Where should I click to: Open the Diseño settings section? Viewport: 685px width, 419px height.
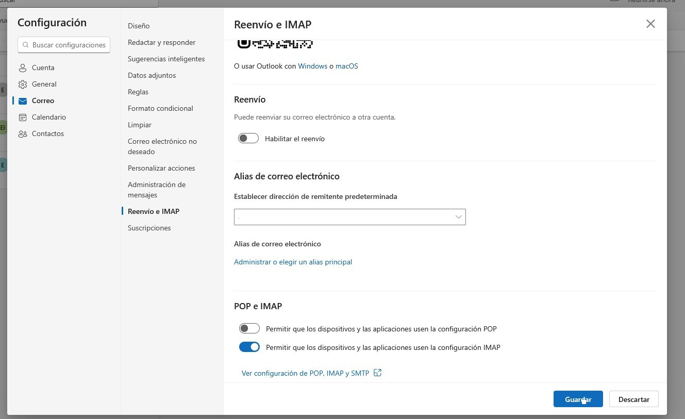(x=139, y=26)
